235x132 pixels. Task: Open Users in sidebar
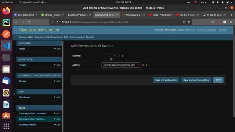click(22, 49)
